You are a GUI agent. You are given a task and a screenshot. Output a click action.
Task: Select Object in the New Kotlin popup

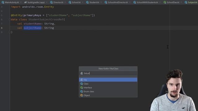point(108,95)
